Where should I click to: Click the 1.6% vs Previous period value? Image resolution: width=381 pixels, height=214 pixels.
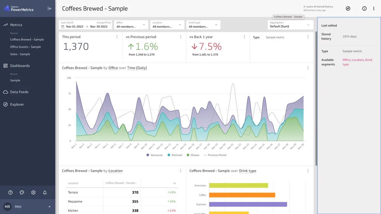[143, 47]
